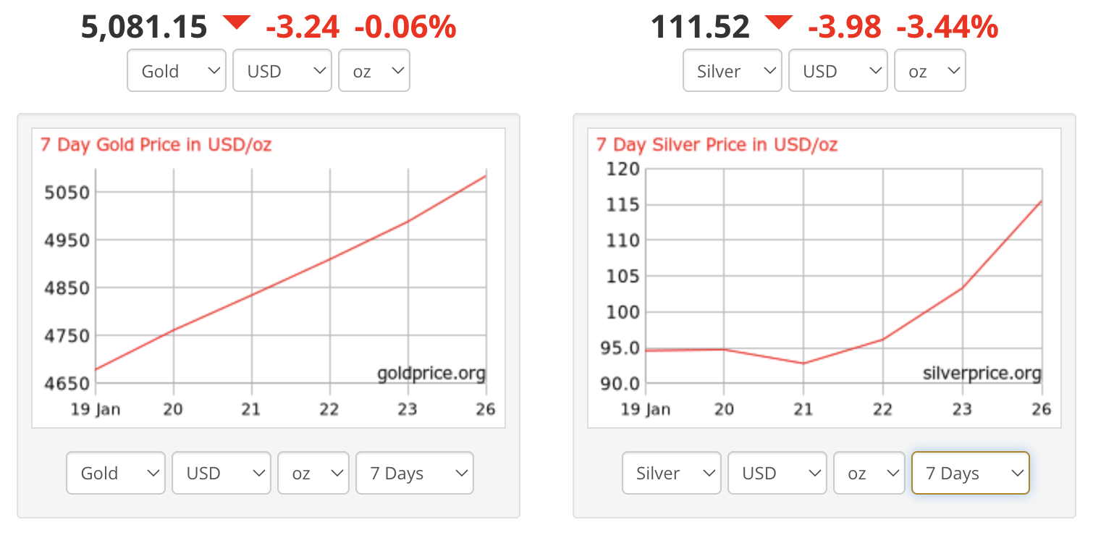Visit the goldprice.org link
The image size is (1093, 546).
[x=431, y=373]
